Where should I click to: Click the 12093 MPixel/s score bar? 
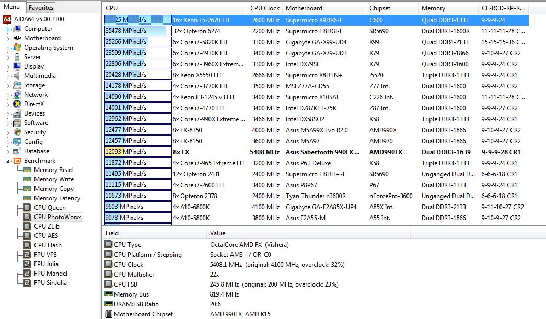coord(138,152)
